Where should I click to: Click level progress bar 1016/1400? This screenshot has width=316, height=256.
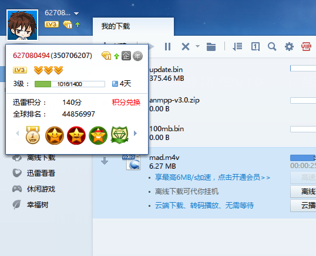coord(70,84)
